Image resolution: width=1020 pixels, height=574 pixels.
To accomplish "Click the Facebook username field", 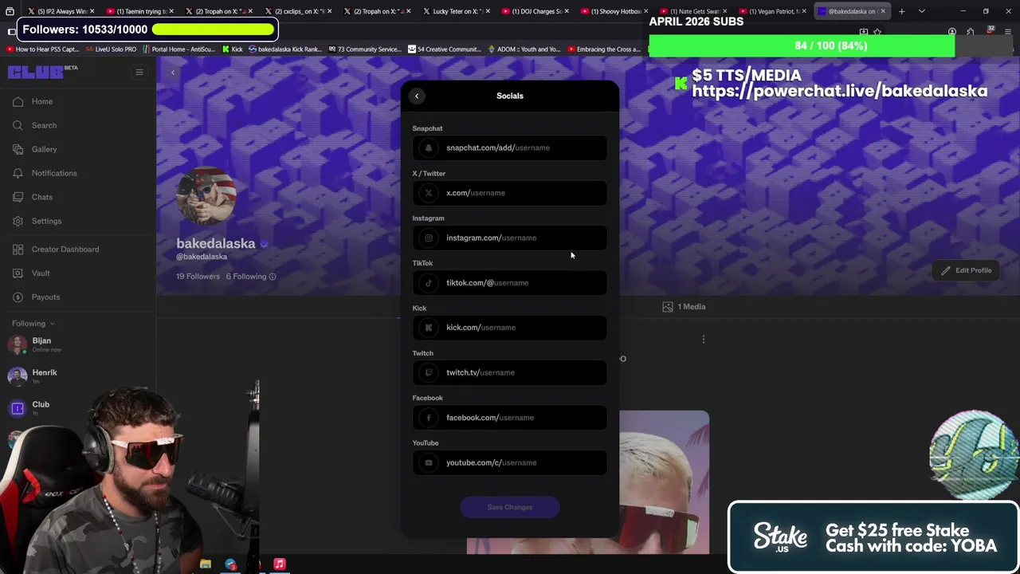I will click(510, 418).
